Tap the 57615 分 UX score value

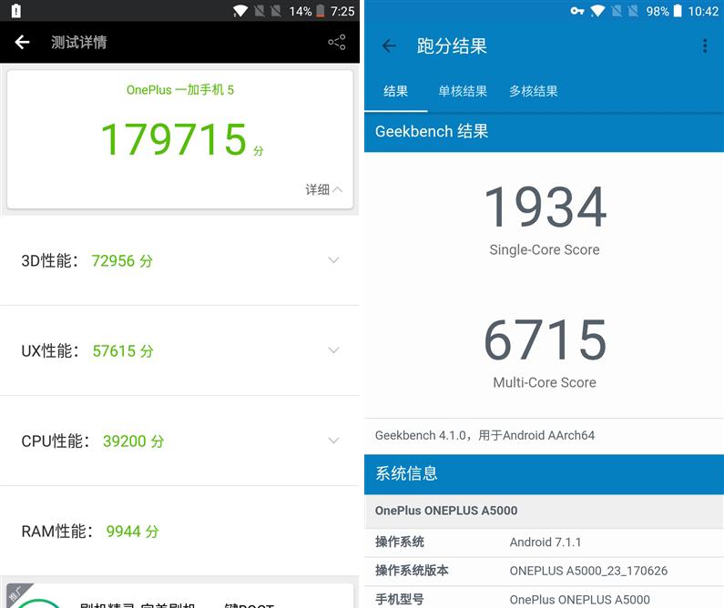(123, 350)
